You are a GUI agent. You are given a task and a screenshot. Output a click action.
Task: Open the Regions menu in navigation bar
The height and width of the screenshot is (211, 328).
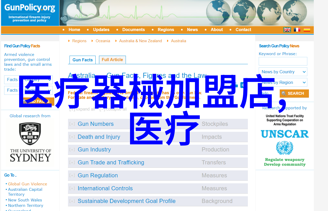pyautogui.click(x=166, y=30)
